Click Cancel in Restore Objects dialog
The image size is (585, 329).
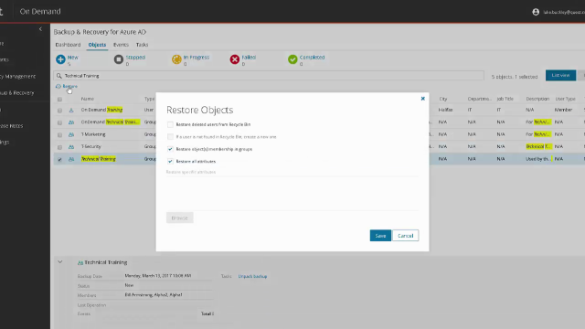click(406, 236)
